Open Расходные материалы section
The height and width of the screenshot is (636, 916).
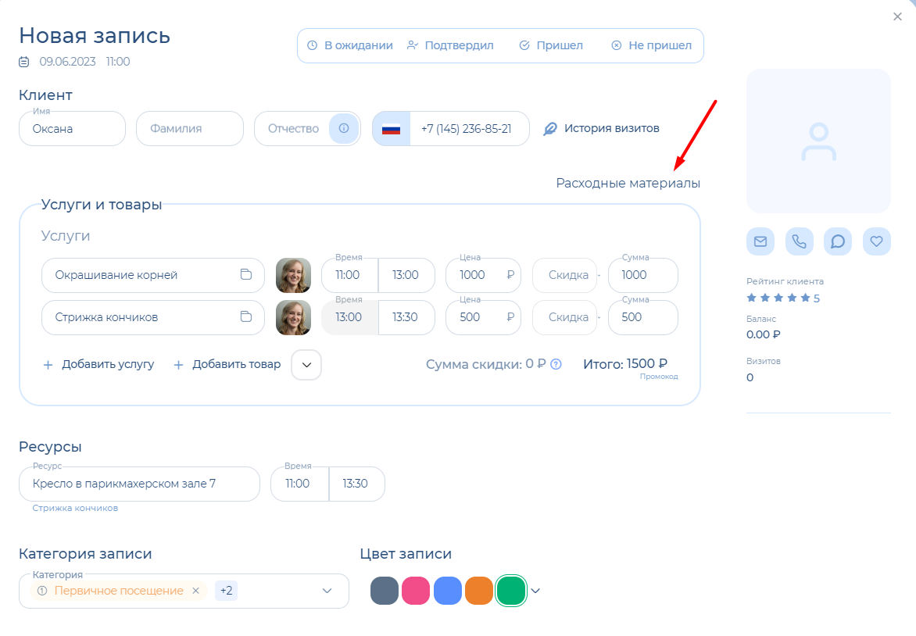point(628,183)
